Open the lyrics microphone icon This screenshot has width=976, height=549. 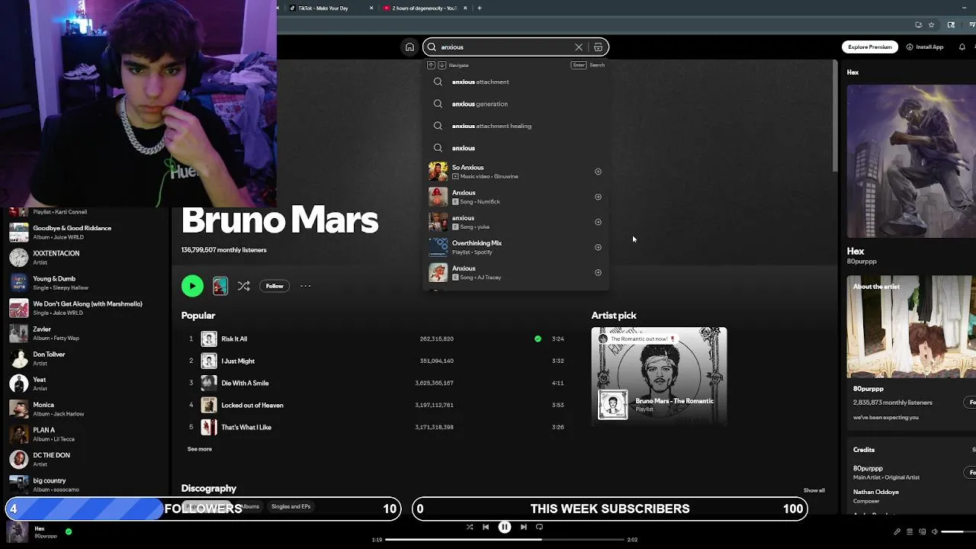point(897,531)
